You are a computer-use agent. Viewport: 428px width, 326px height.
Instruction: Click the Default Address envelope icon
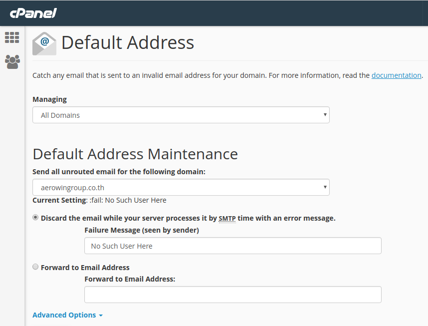tap(44, 43)
